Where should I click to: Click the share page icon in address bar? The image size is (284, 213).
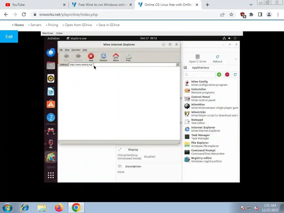pyautogui.click(x=222, y=14)
